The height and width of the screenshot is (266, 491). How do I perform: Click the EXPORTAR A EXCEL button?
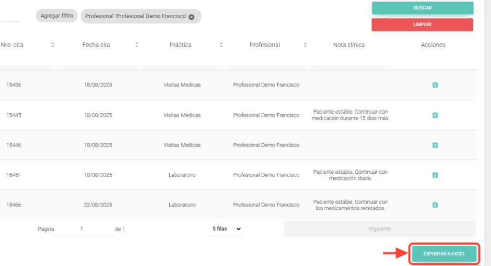444,254
